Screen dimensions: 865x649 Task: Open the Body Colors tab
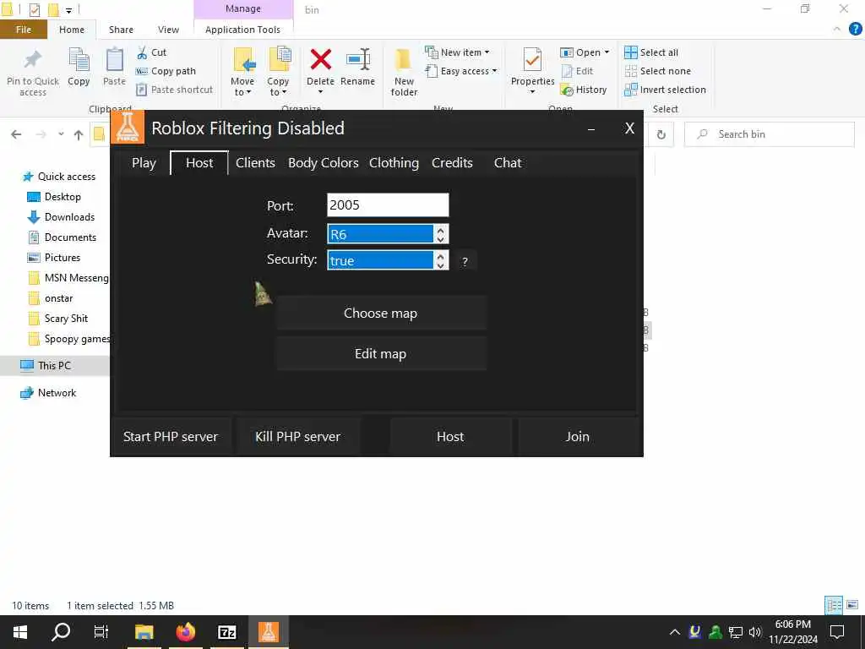(x=324, y=163)
